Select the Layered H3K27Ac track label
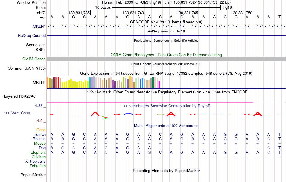 20,96
